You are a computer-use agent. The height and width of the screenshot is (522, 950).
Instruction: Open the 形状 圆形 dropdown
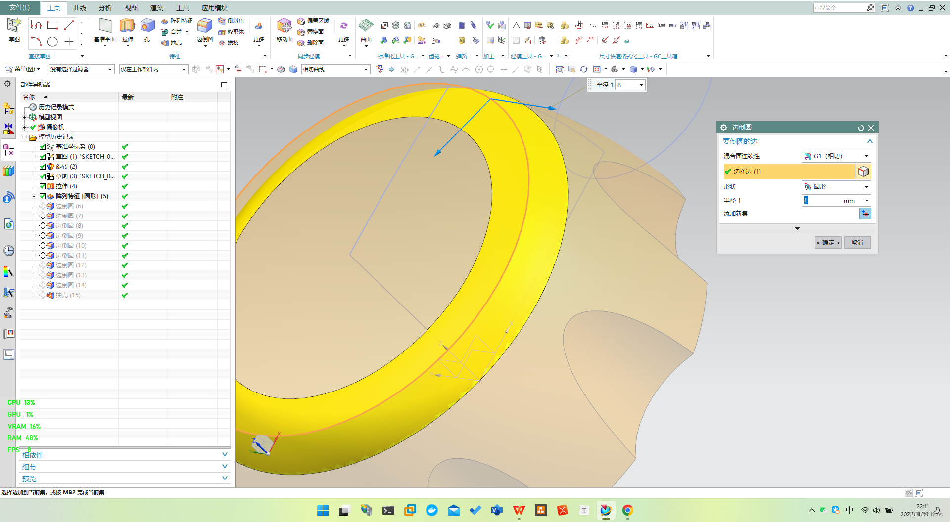tap(836, 187)
